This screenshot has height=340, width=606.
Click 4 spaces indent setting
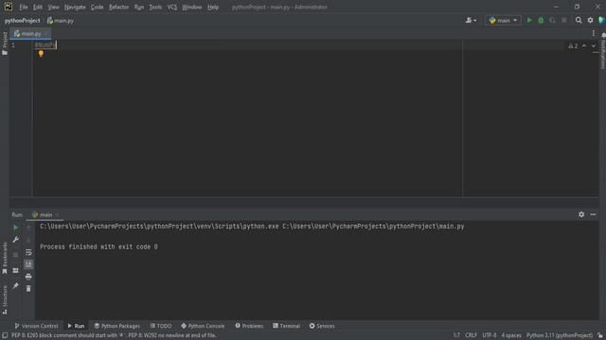pos(511,335)
